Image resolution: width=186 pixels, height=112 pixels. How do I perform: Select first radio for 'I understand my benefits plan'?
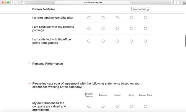89,18
